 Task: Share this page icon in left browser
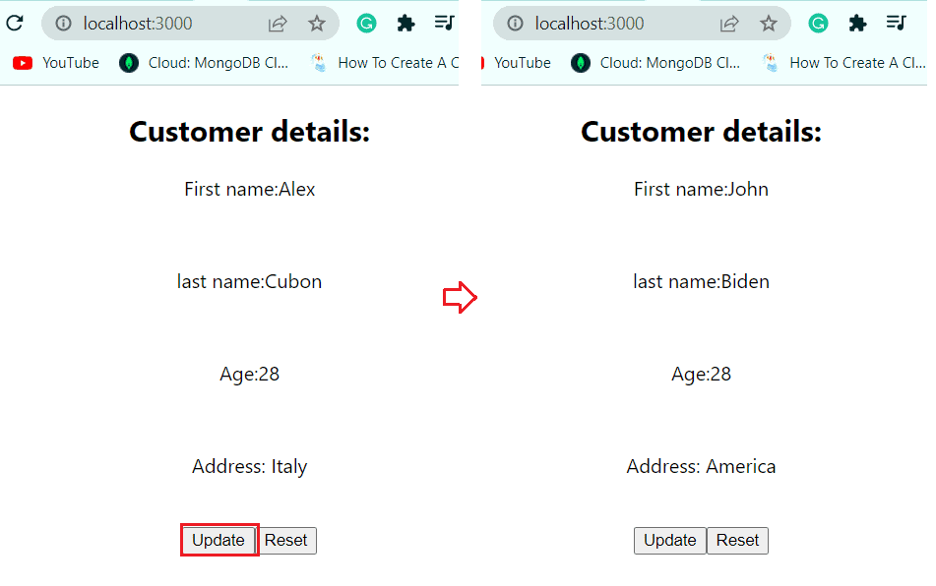pyautogui.click(x=278, y=24)
